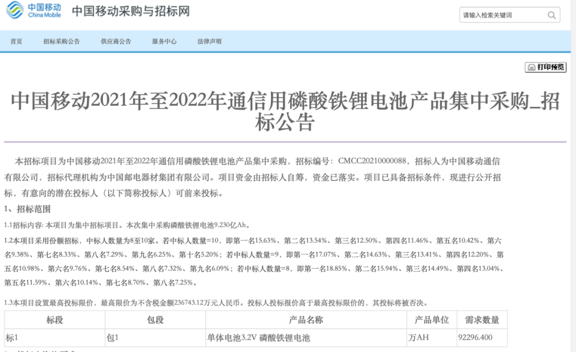Image resolution: width=576 pixels, height=352 pixels.
Task: Open the 首页 nav item
Action: click(x=16, y=42)
